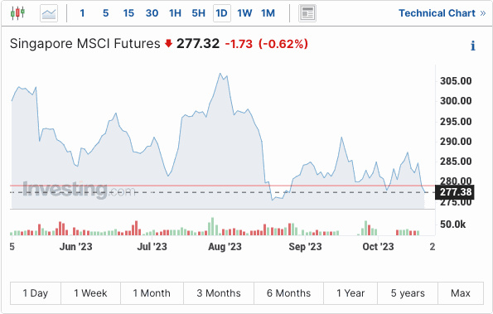493x314 pixels.
Task: Choose the 5 years range tab
Action: pyautogui.click(x=408, y=293)
